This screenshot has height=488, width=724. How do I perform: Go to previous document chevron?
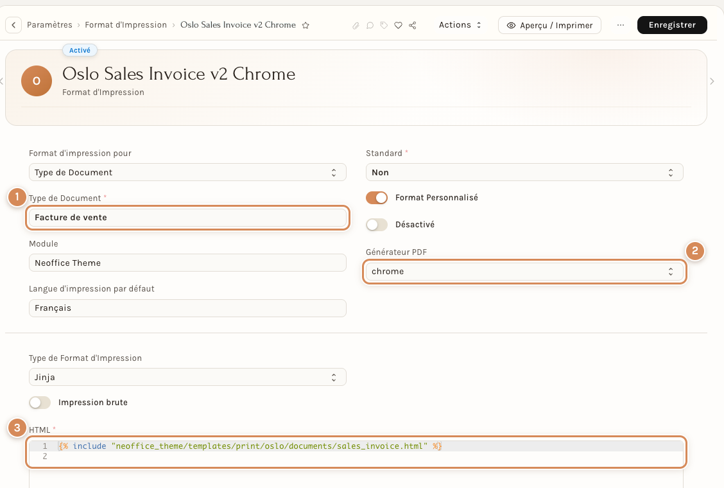pos(2,82)
